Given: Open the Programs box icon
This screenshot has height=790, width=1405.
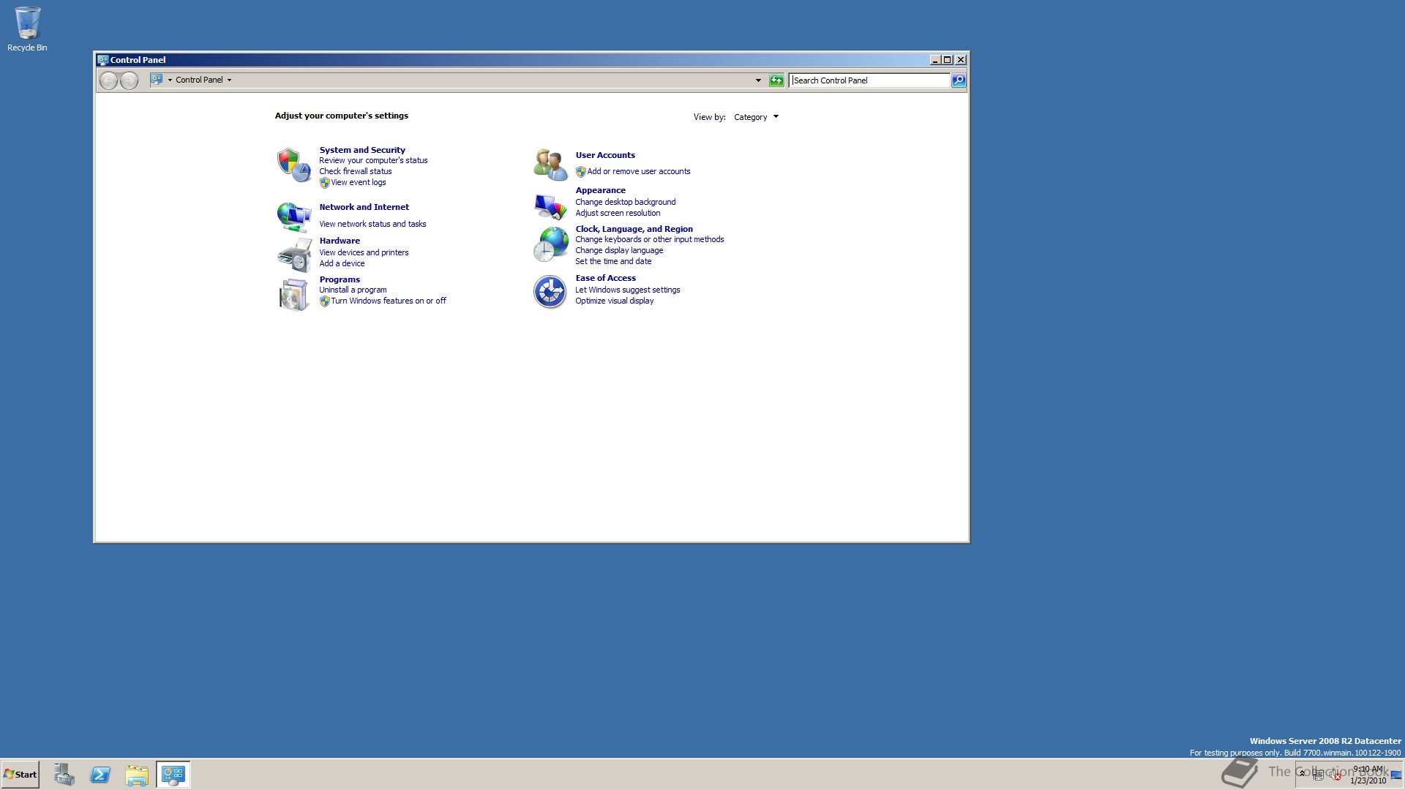Looking at the screenshot, I should [294, 294].
